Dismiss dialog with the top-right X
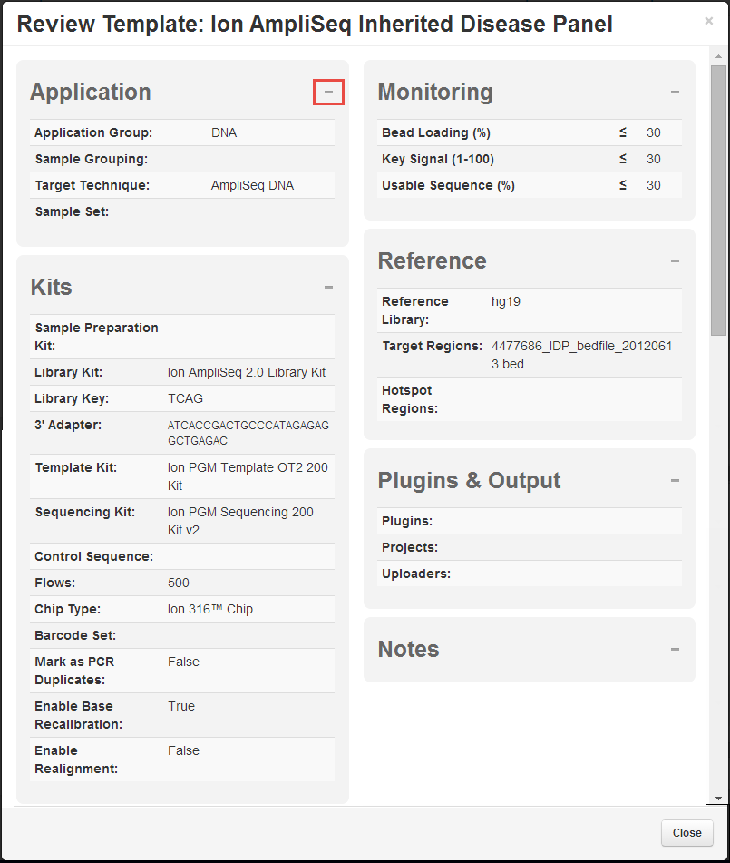Viewport: 730px width, 863px height. (708, 21)
